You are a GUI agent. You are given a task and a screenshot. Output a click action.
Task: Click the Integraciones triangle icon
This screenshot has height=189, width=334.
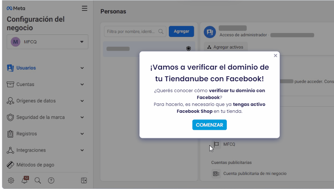pyautogui.click(x=10, y=150)
